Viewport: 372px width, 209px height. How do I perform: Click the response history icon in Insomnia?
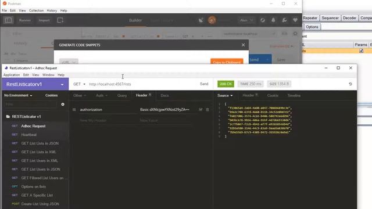point(350,84)
